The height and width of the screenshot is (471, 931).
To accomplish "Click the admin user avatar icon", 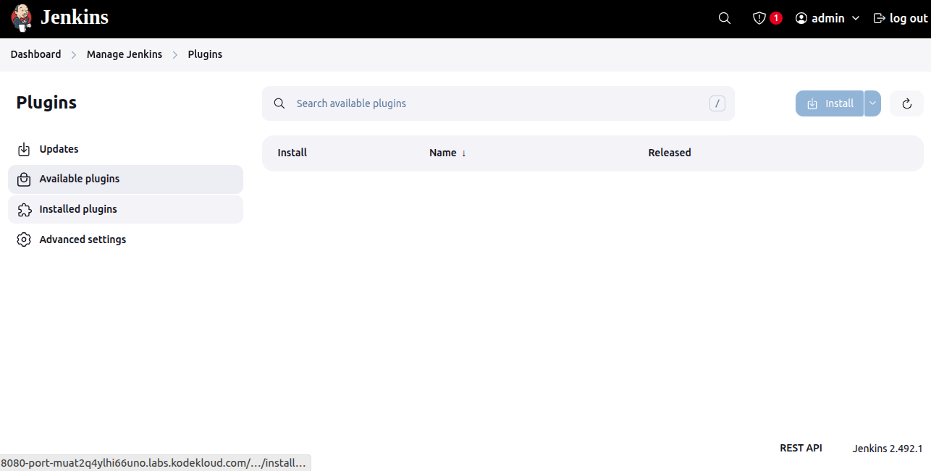I will point(801,18).
